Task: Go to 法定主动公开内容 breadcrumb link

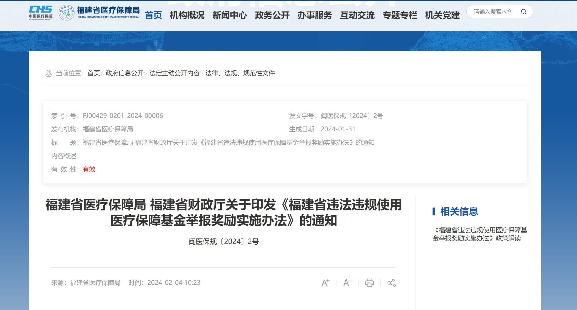Action: [174, 73]
